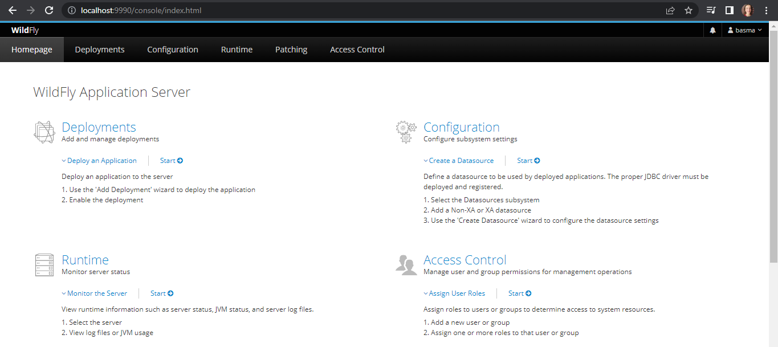Open Chrome three-dot menu
Image resolution: width=778 pixels, height=347 pixels.
pos(766,10)
